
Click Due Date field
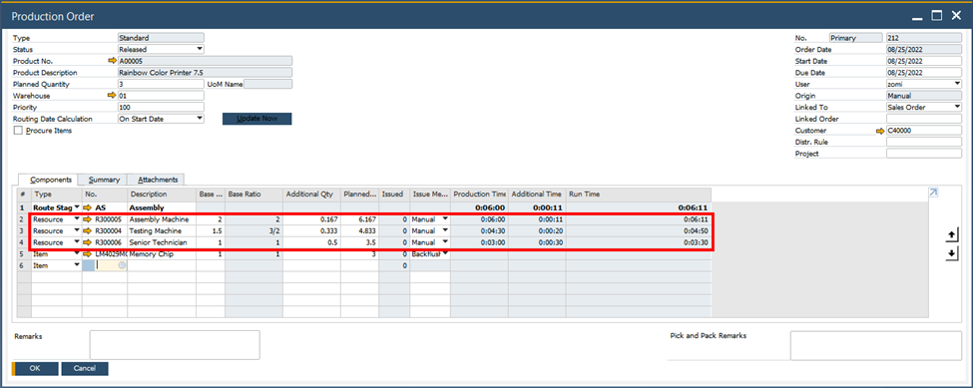[x=924, y=73]
